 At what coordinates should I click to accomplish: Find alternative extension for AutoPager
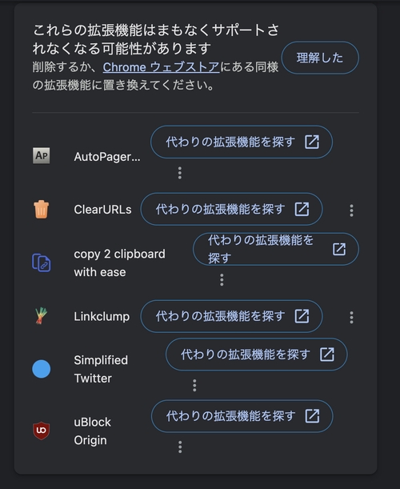point(242,142)
